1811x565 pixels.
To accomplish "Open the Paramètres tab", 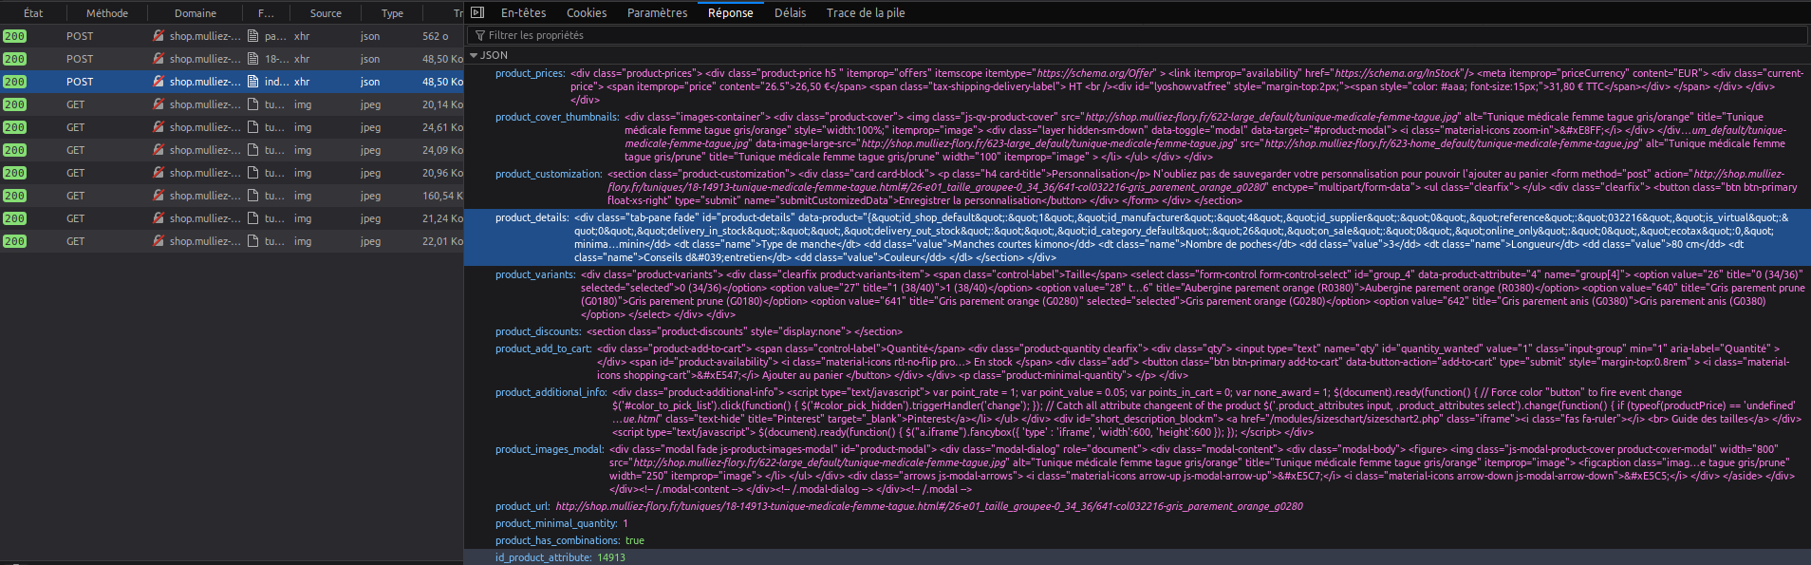I will [x=657, y=12].
